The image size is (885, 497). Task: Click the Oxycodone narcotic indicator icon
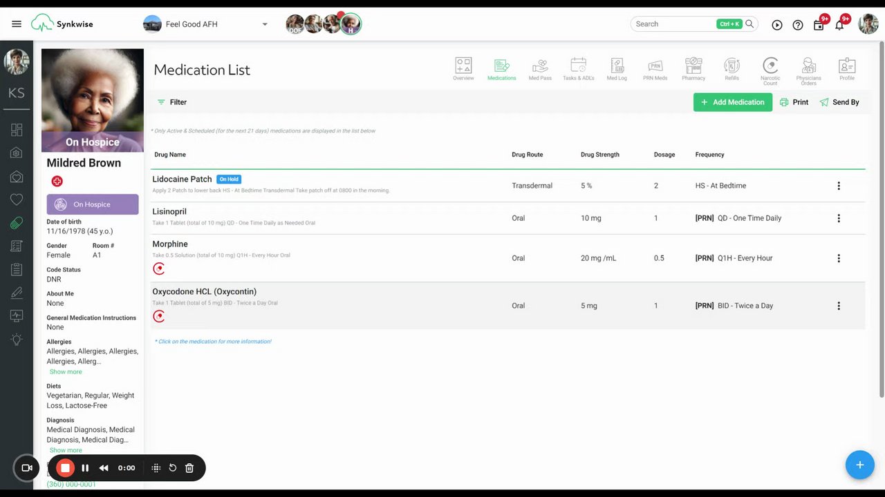click(x=159, y=316)
